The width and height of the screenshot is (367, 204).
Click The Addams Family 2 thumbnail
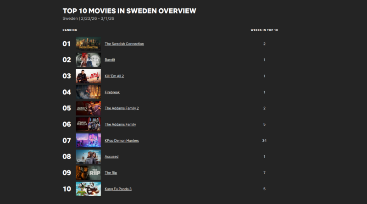tap(88, 108)
